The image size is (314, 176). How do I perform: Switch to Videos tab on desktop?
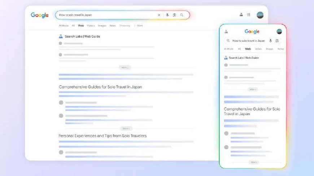[x=91, y=26]
